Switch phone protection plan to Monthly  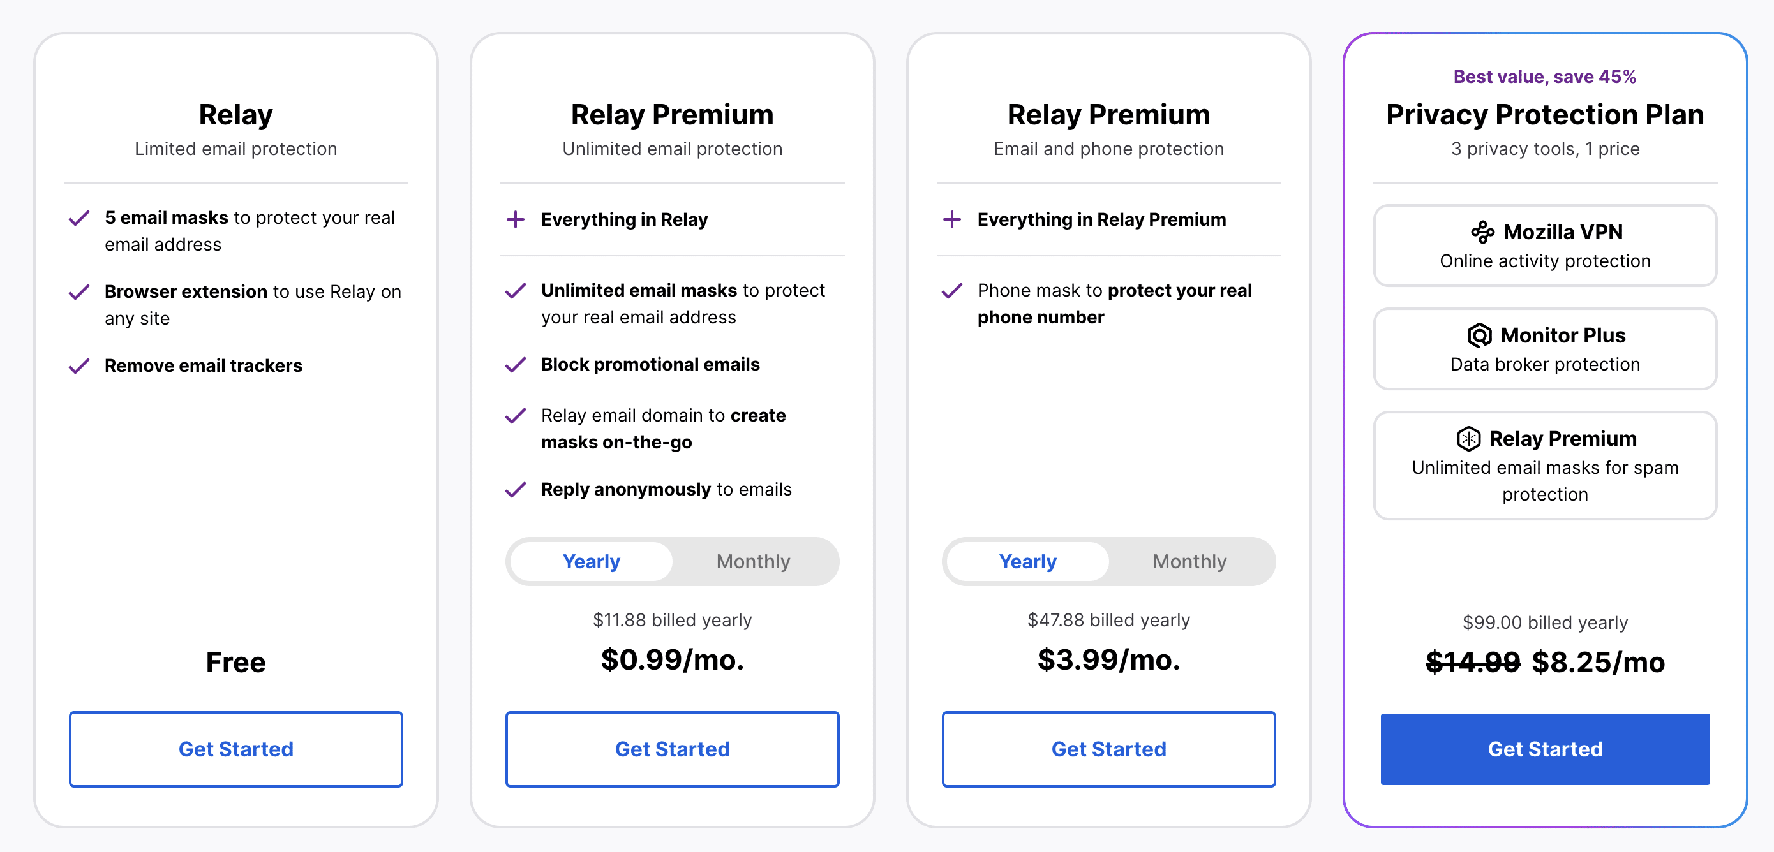click(x=1189, y=562)
